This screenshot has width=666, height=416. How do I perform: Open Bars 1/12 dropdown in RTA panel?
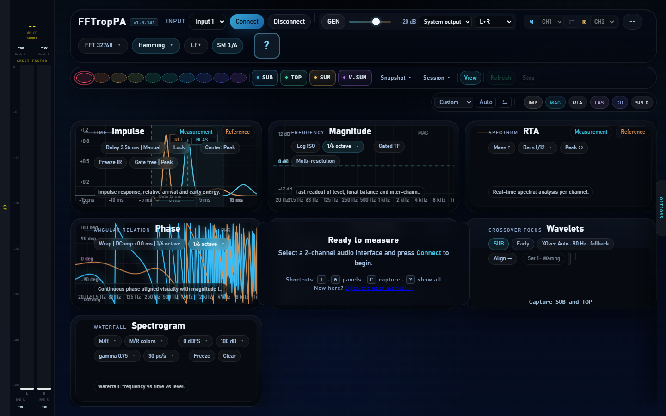[x=537, y=147]
